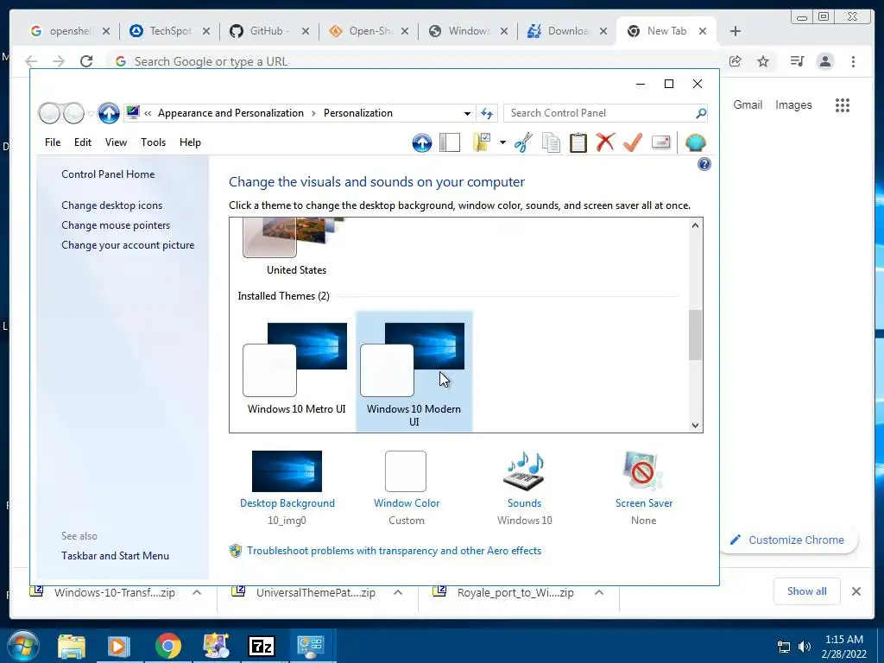Expand Royale_port_to_Wi zip download options
The image size is (884, 663).
pos(599,592)
